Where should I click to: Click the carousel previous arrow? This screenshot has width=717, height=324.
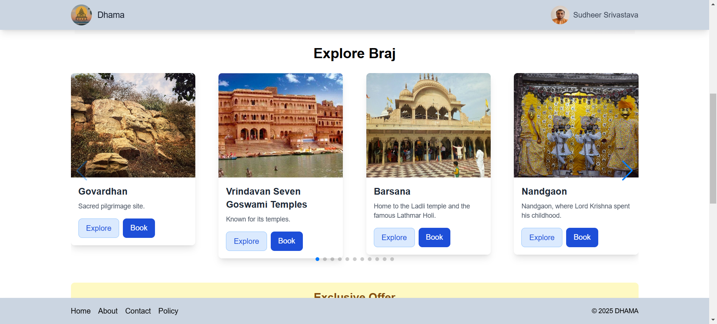pyautogui.click(x=81, y=170)
